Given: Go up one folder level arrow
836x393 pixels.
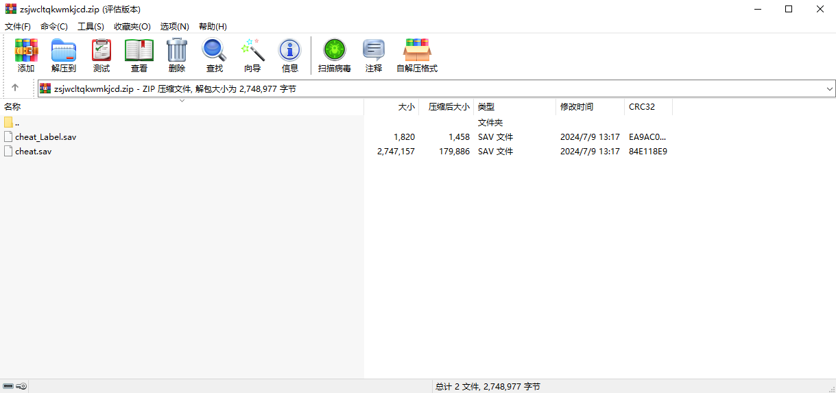Looking at the screenshot, I should point(15,88).
